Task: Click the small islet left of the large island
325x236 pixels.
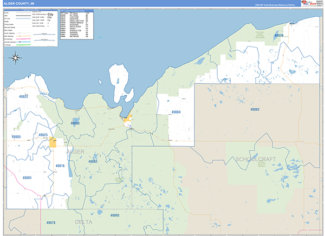Action: tap(100, 82)
